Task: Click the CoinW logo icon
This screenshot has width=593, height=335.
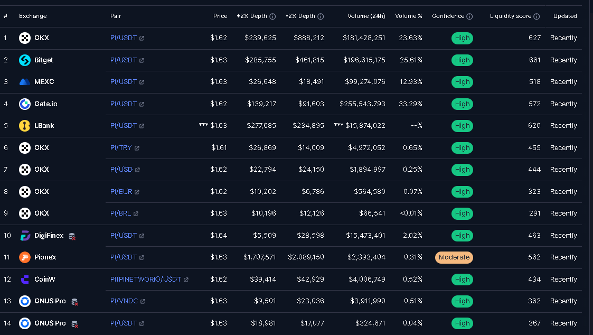Action: [x=25, y=280]
